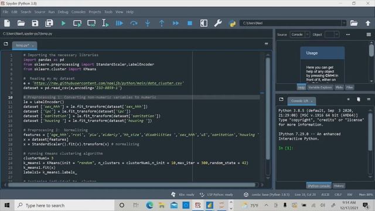Browse for a working directory

(x=354, y=23)
